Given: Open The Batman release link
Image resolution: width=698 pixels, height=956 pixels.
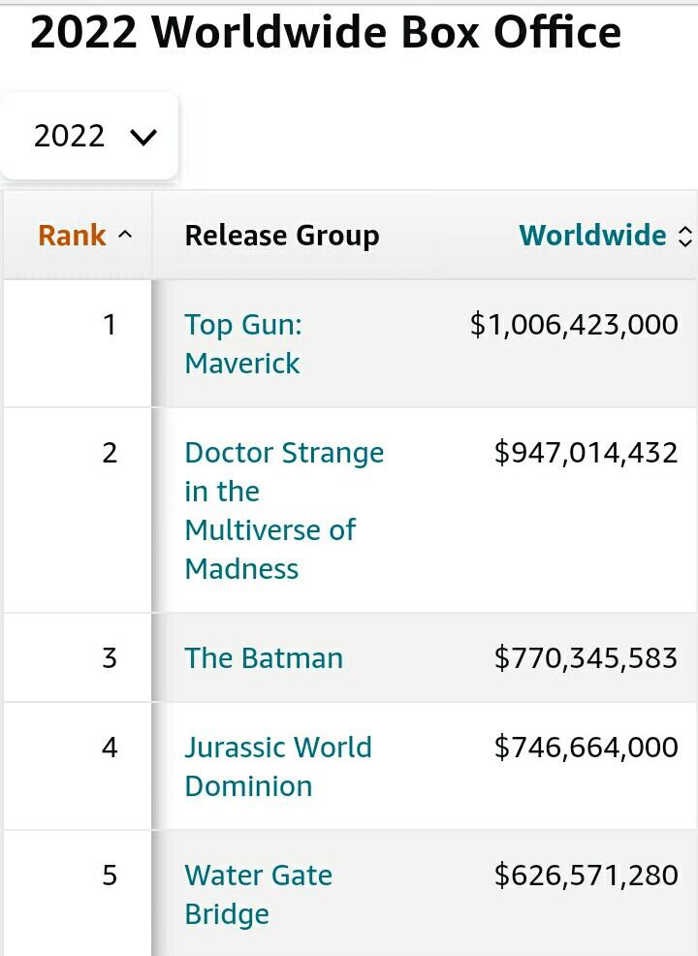Looking at the screenshot, I should [x=264, y=658].
